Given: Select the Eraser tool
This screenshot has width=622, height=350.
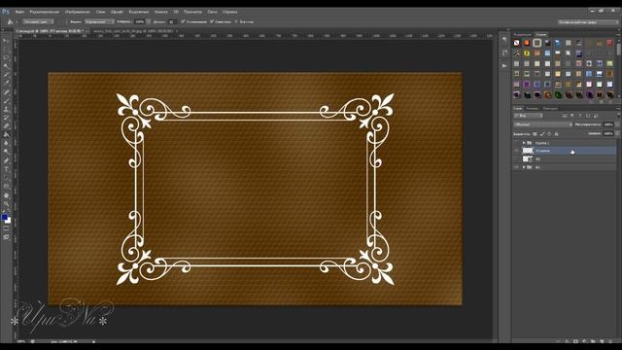Looking at the screenshot, I should coord(6,126).
